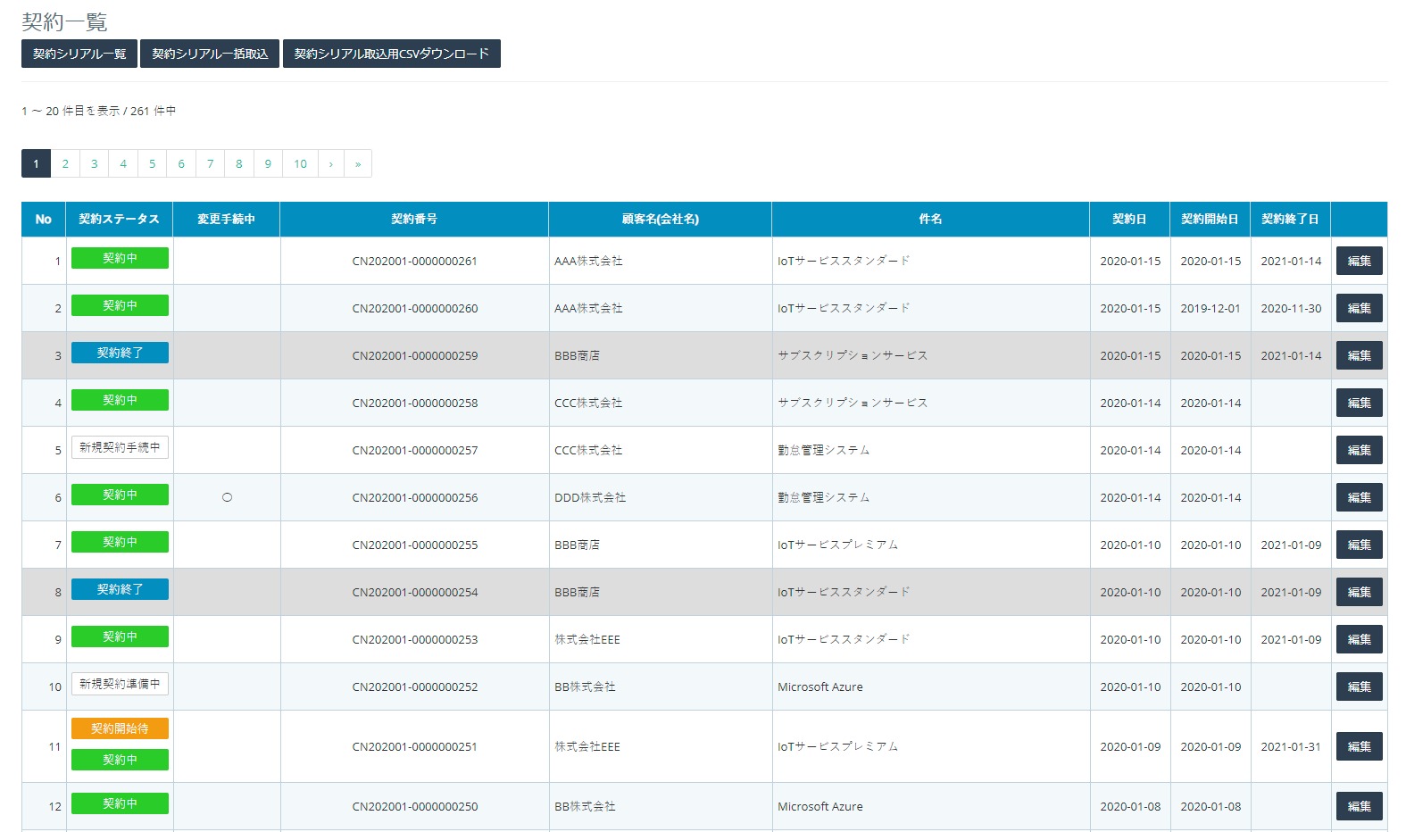Click the 契約日 column header
This screenshot has width=1406, height=832.
tap(1129, 219)
